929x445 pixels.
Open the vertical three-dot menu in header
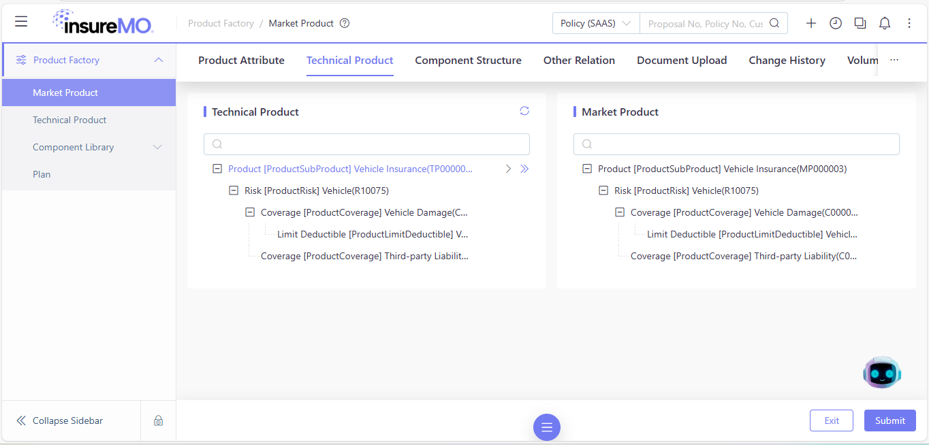click(909, 23)
